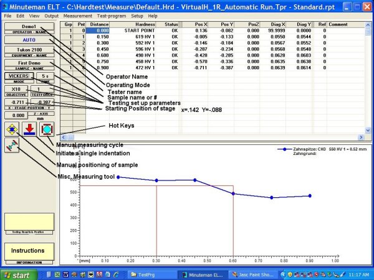374x280 pixels.
Task: Select the 592 HV 1 hardness cell
Action: (133, 43)
